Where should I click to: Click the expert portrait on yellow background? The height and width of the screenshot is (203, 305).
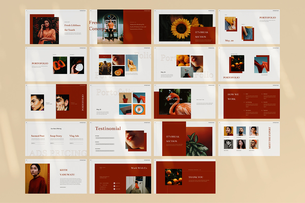228,131
